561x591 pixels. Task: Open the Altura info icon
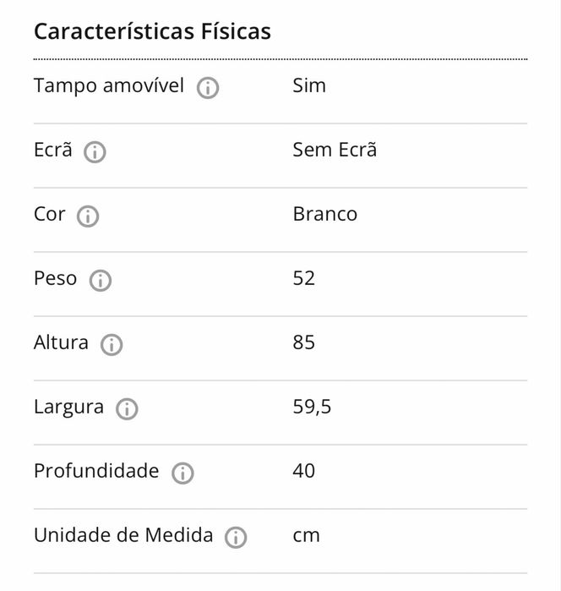click(112, 345)
